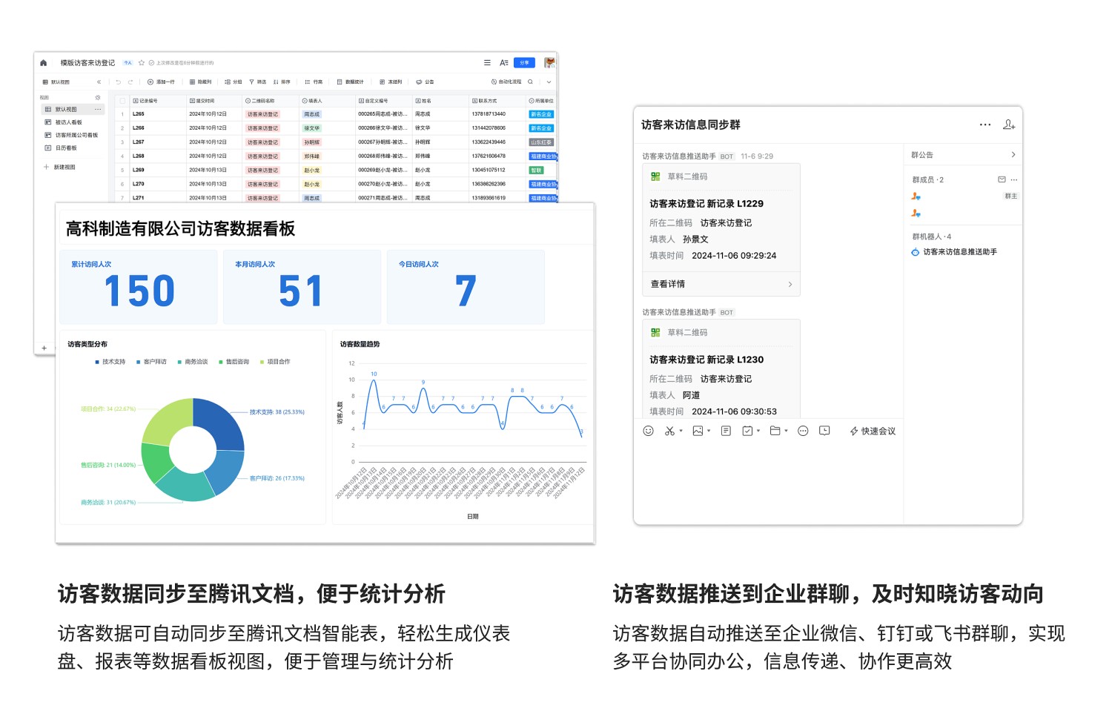Screen dimensions: 1112x714
Task: Open the 筛选 filter tool
Action: [x=257, y=82]
